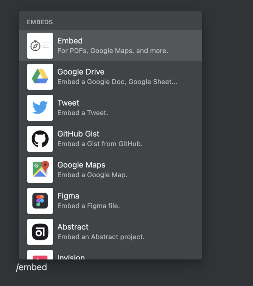Image resolution: width=253 pixels, height=286 pixels.
Task: Click the Google Drive triangle logo
Action: tap(40, 77)
